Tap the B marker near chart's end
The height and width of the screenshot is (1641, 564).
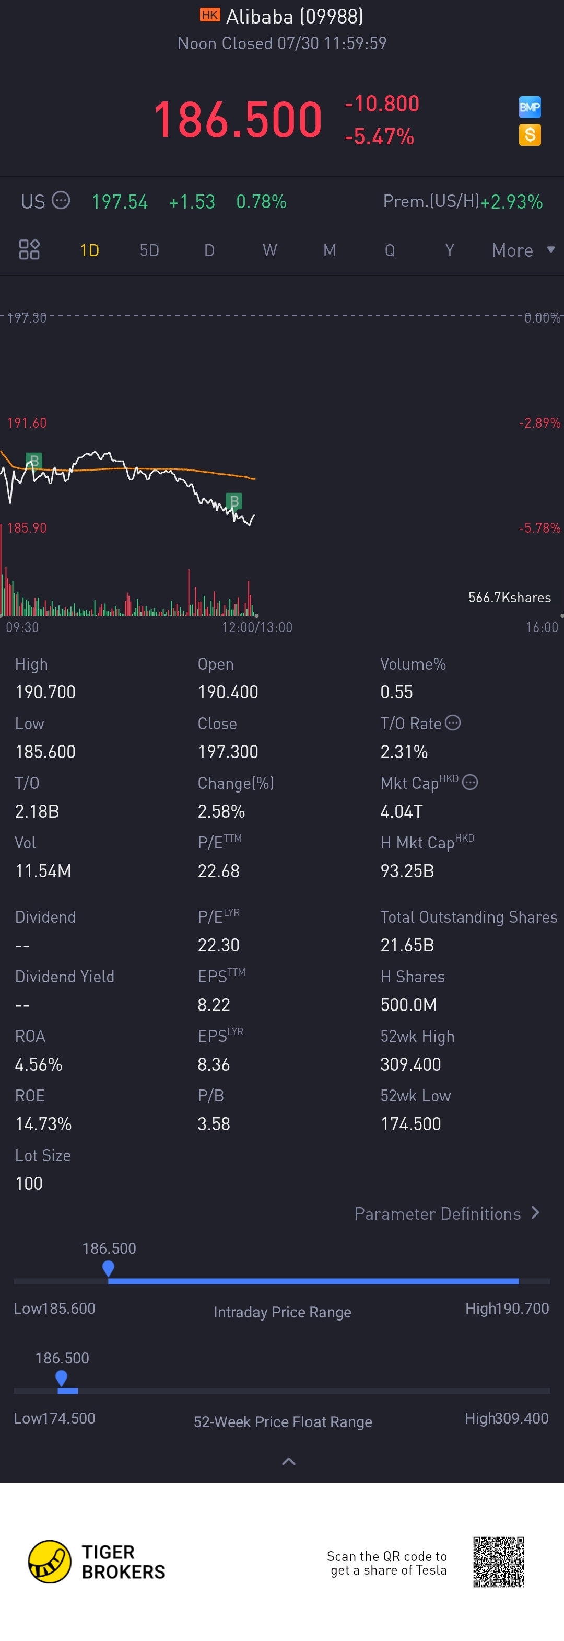click(x=234, y=501)
